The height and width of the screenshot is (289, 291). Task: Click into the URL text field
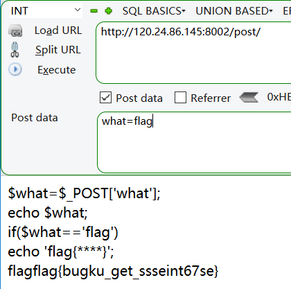coord(193,53)
